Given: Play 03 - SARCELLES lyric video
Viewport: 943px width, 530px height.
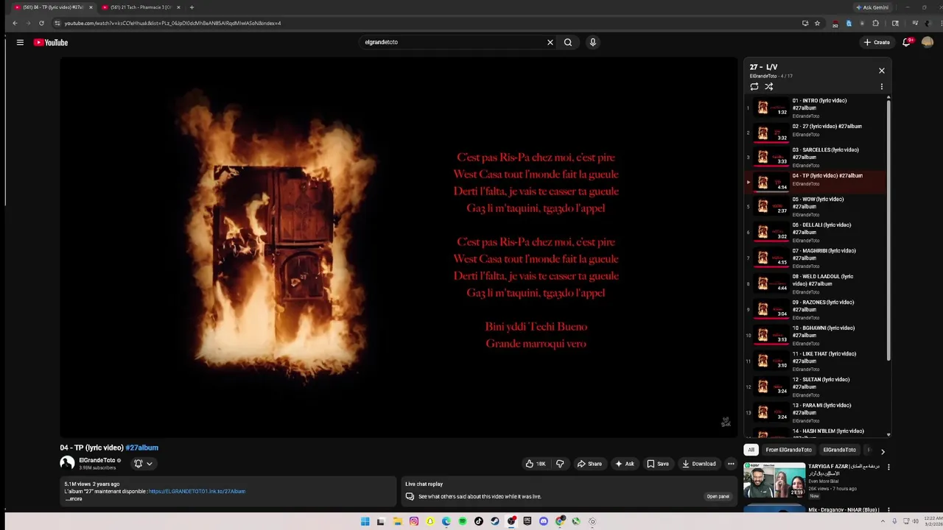Looking at the screenshot, I should click(x=816, y=158).
